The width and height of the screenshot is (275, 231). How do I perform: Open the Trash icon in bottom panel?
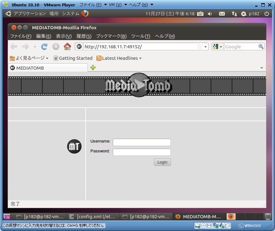click(268, 216)
